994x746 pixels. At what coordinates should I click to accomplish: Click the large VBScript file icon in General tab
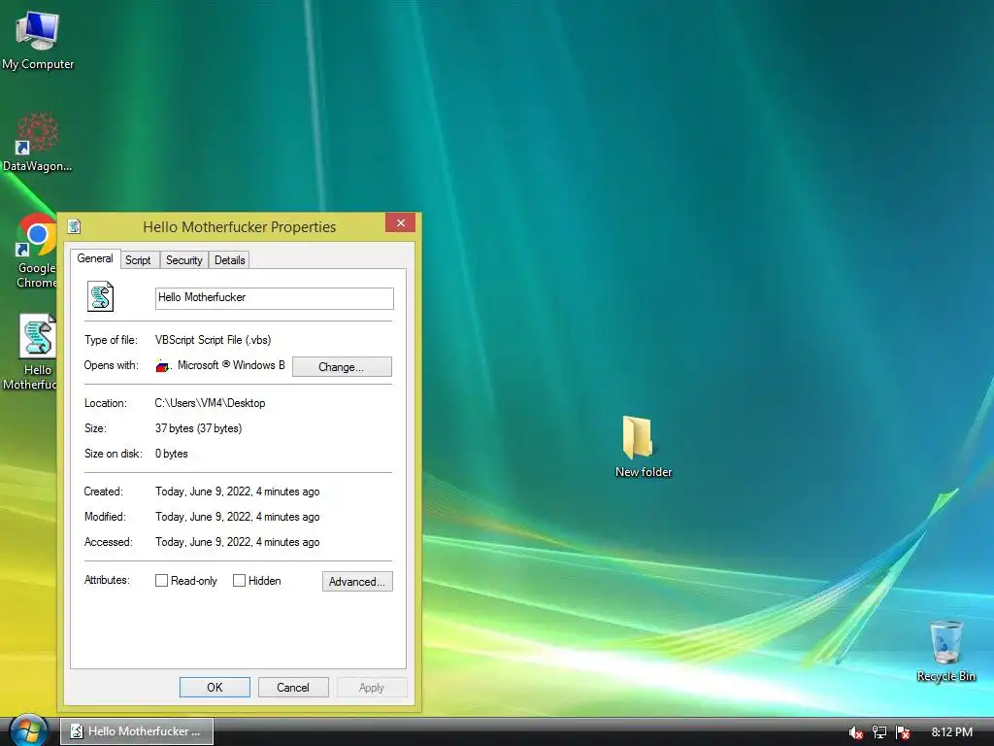point(100,297)
